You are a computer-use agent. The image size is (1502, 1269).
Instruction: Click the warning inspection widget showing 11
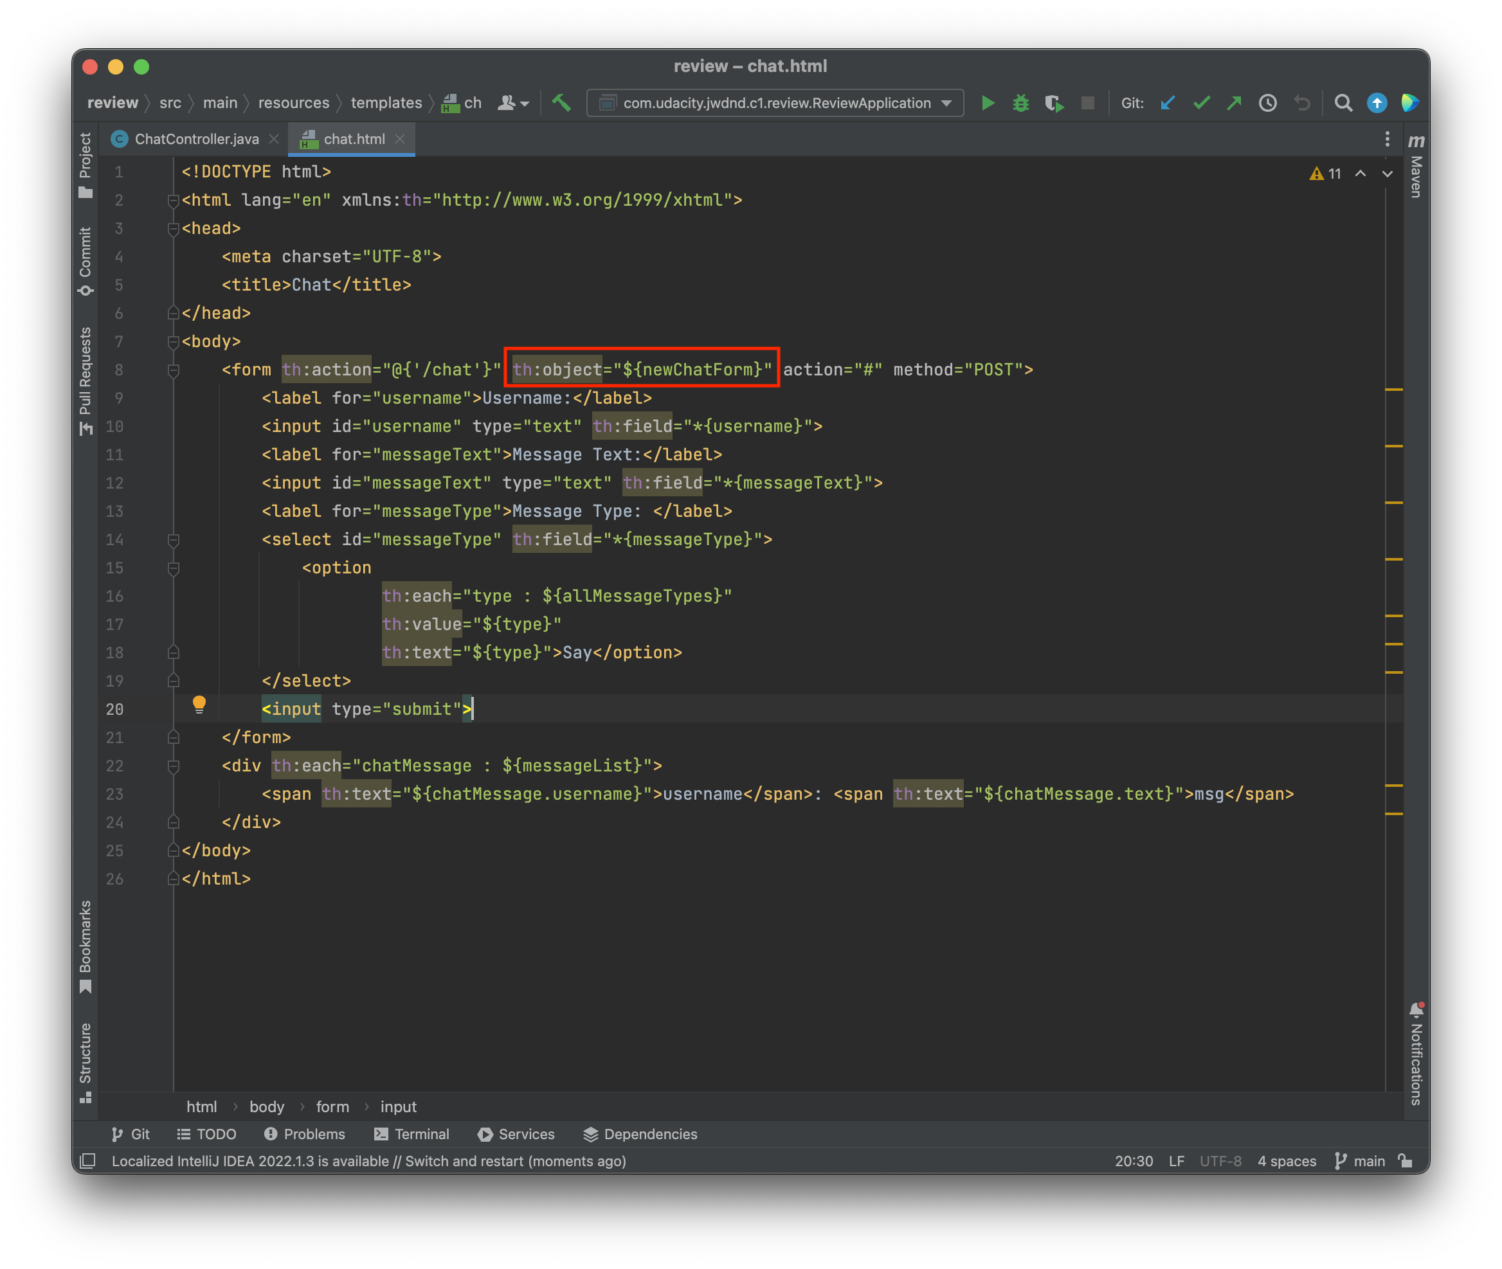coord(1325,174)
